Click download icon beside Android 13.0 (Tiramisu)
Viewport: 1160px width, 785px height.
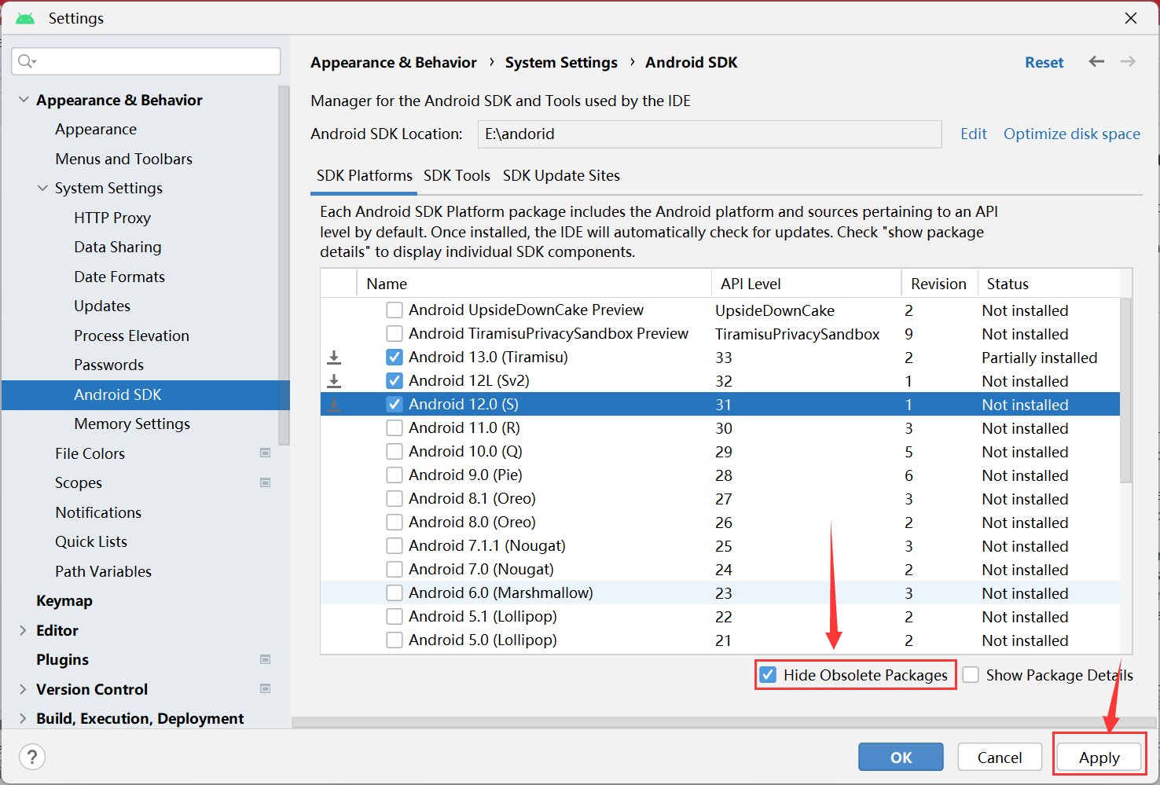pyautogui.click(x=334, y=358)
